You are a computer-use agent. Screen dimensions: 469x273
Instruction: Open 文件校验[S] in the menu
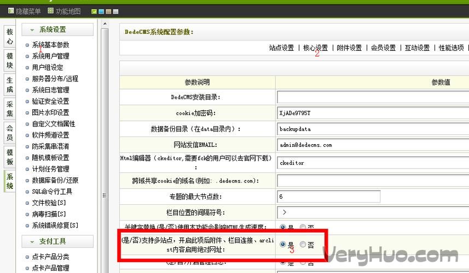tap(49, 203)
